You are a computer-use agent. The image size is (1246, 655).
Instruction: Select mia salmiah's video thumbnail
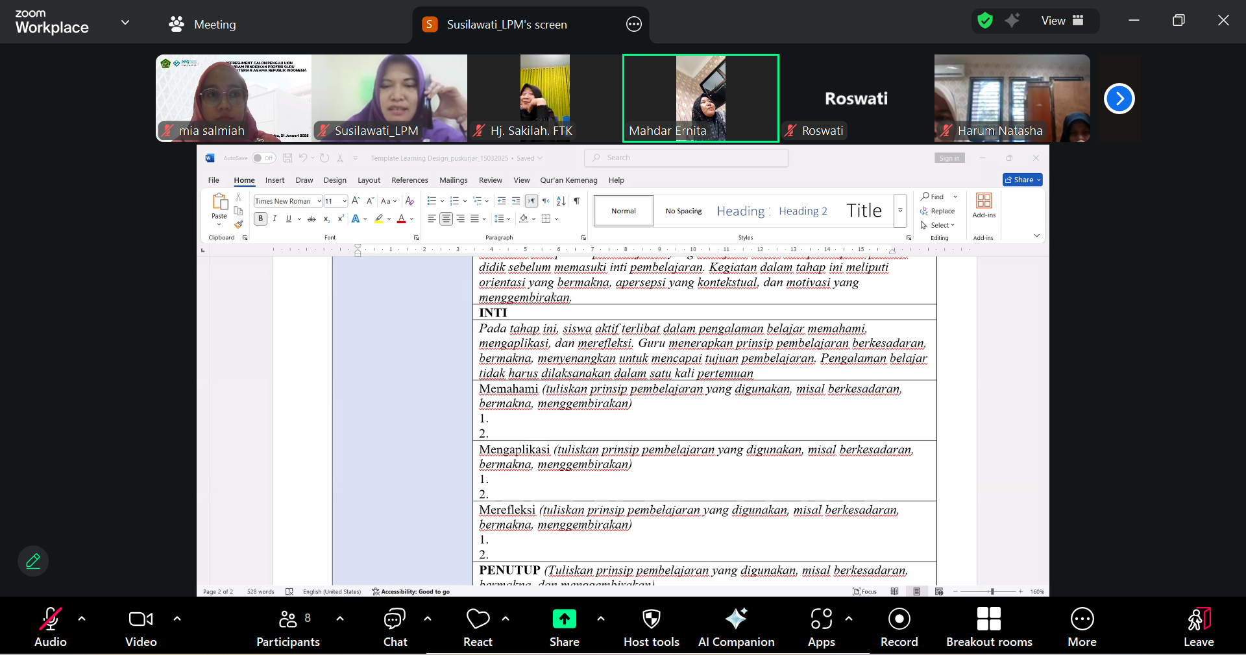click(234, 97)
